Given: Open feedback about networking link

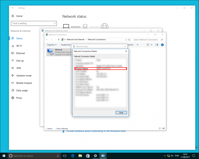Looking at the screenshot, I should tap(96, 132).
